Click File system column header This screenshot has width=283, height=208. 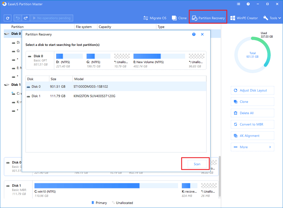[84, 27]
